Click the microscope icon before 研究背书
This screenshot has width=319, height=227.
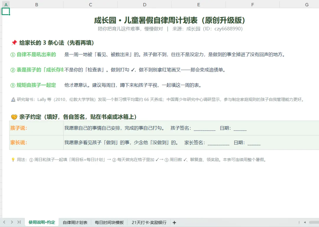coord(13,99)
